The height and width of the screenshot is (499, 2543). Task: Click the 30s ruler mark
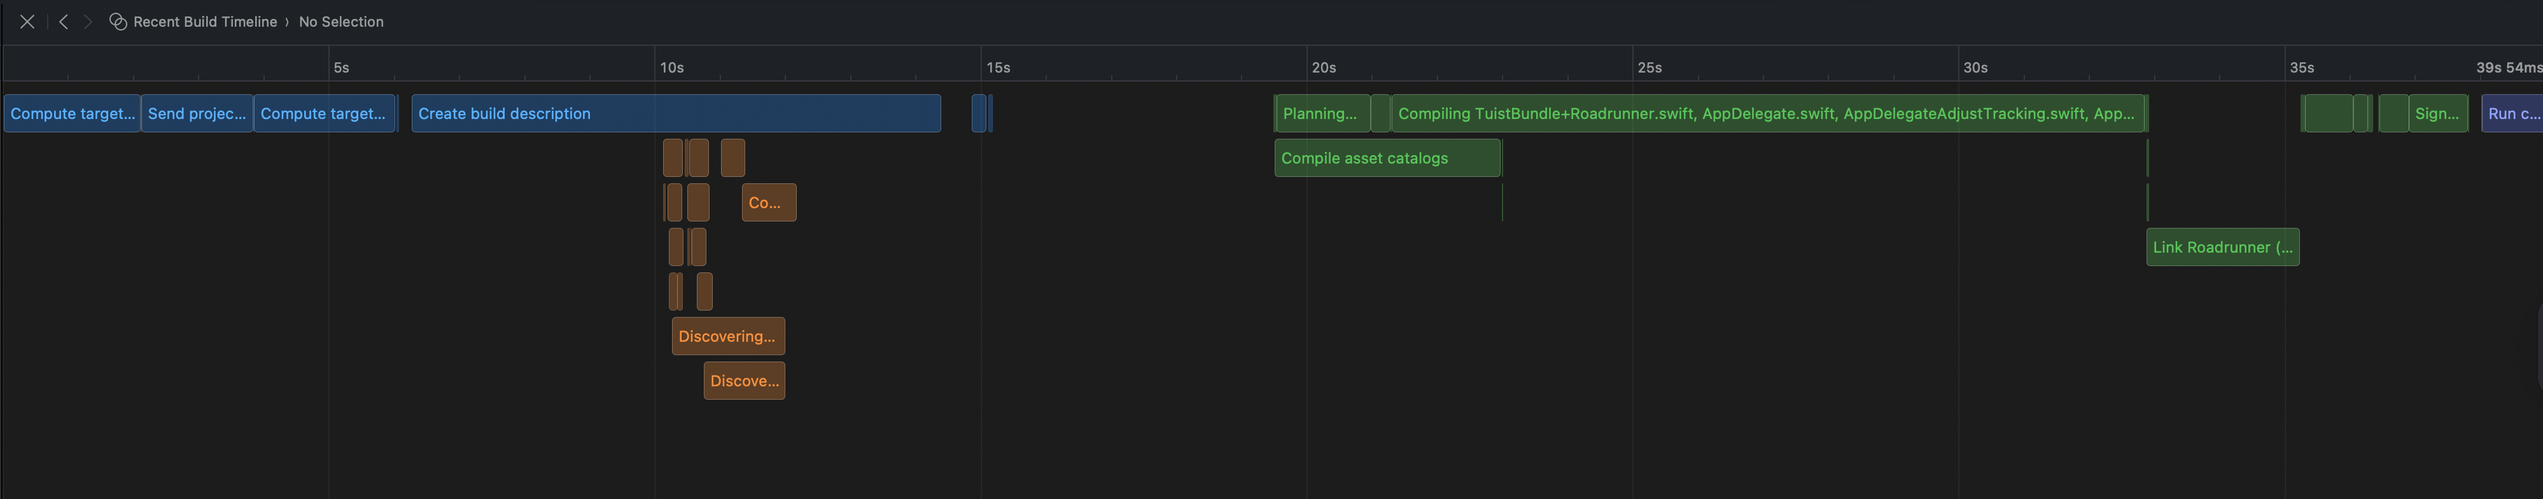click(1975, 67)
